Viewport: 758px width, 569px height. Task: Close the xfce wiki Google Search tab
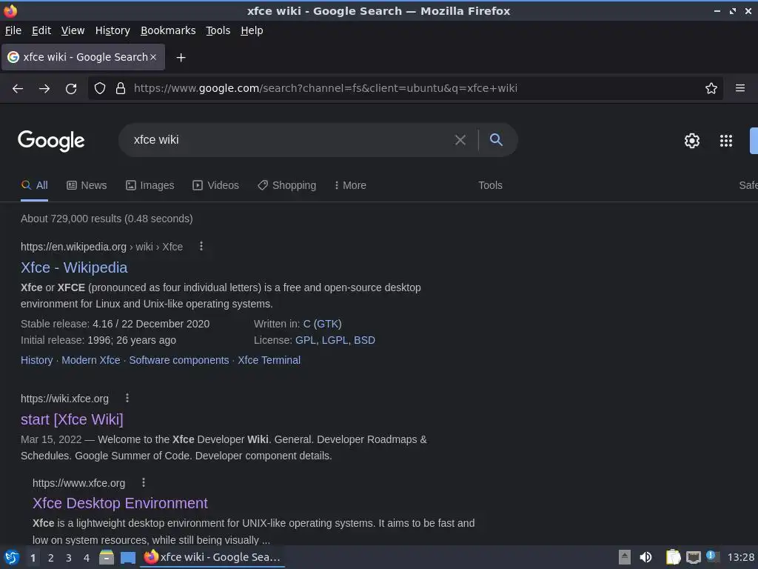pos(153,57)
